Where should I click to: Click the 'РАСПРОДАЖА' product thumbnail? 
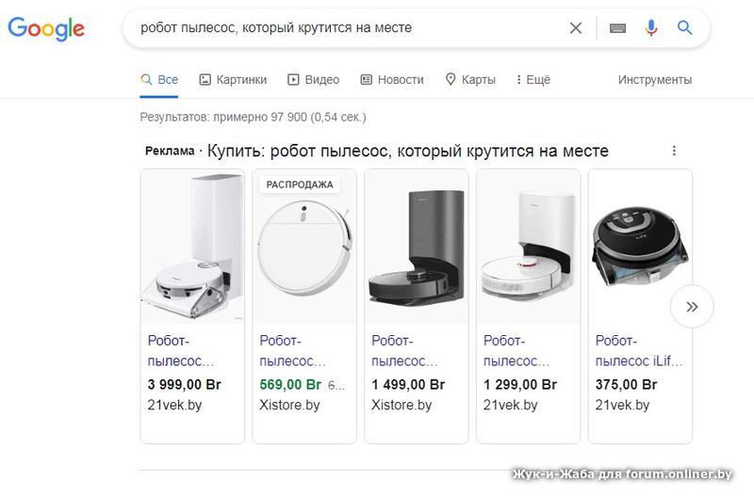pos(303,247)
